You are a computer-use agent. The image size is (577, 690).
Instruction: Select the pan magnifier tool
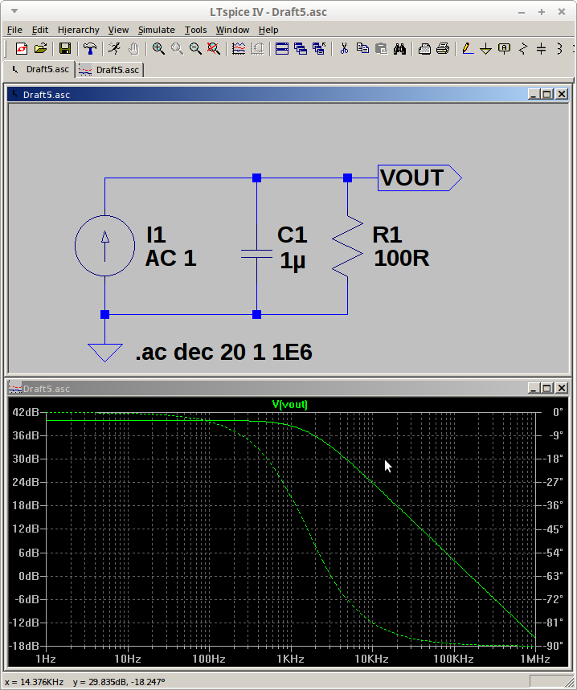[x=177, y=48]
